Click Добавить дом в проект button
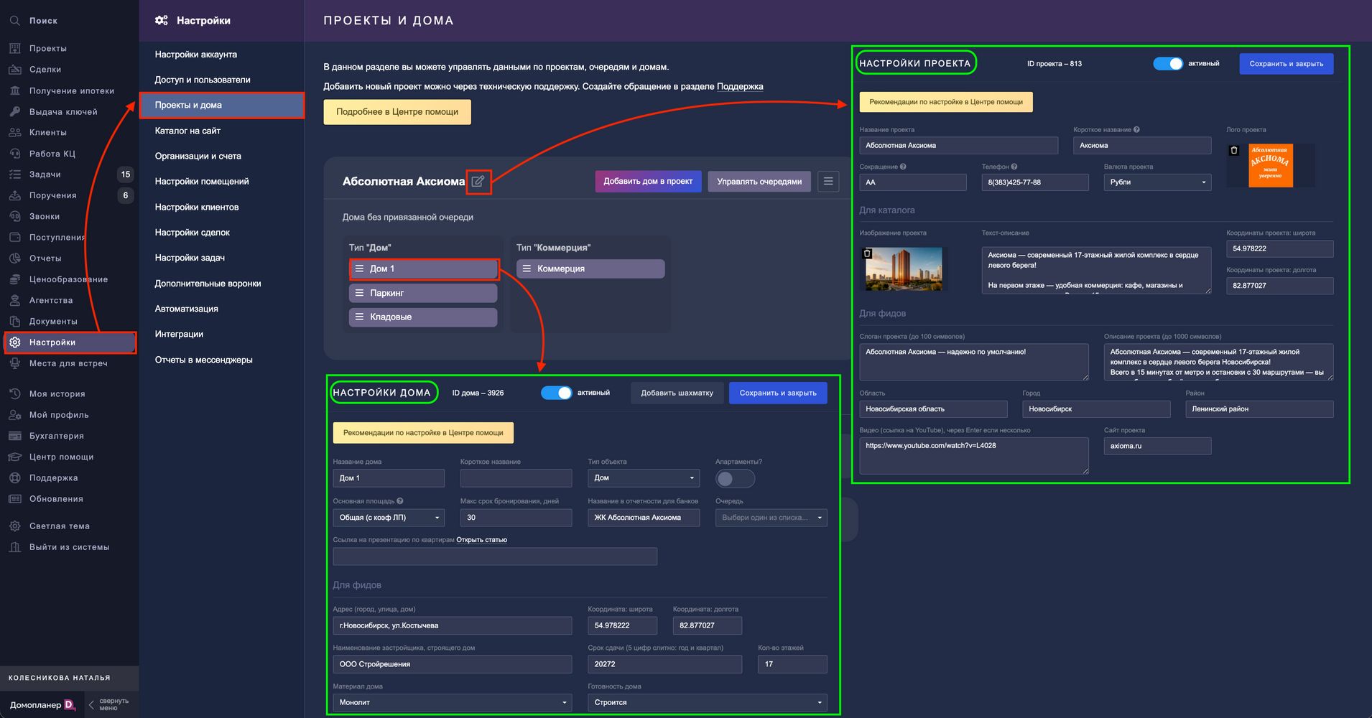 648,182
